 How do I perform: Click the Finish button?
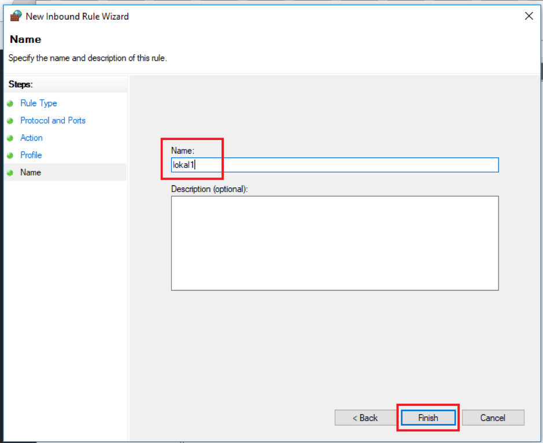point(428,418)
